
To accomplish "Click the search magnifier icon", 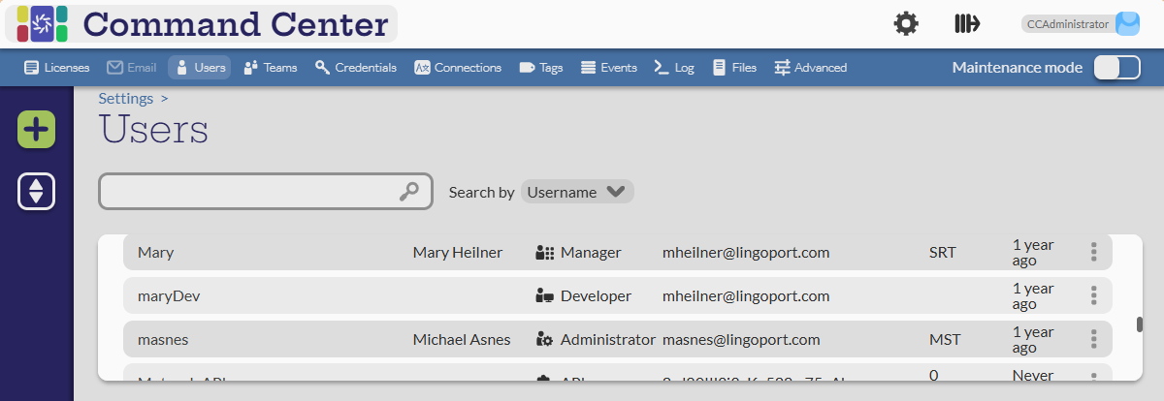I will 409,192.
